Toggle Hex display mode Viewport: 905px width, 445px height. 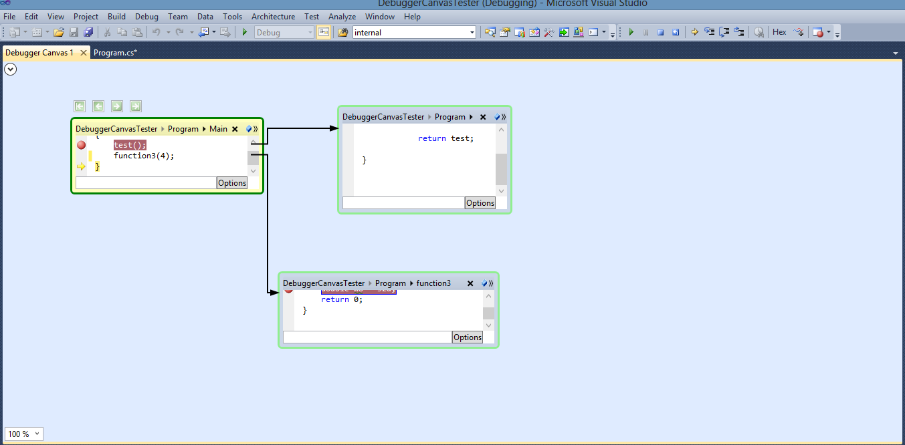[779, 32]
